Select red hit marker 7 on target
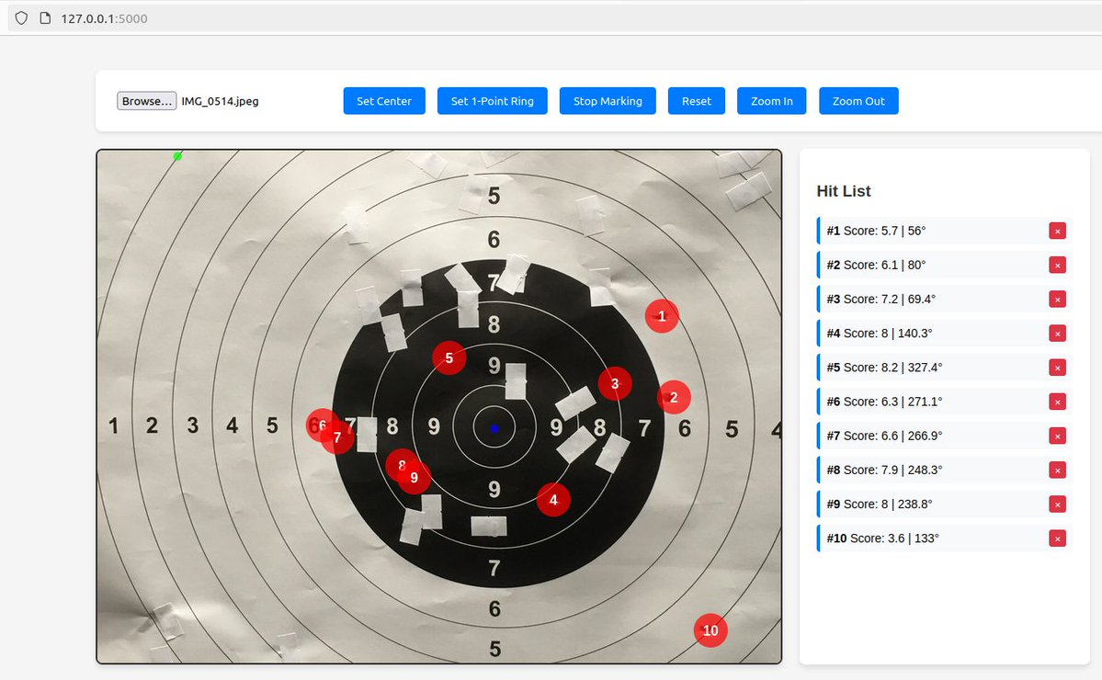 tap(337, 437)
